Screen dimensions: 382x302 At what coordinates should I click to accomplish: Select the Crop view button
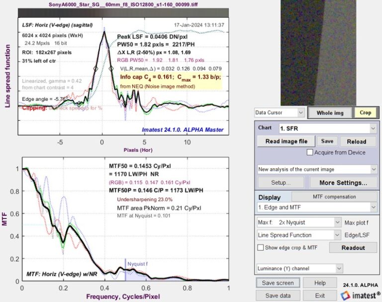click(366, 113)
